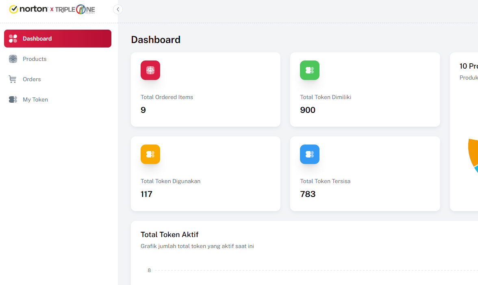Open the Dashboard menu item
This screenshot has height=285, width=478.
click(x=58, y=39)
